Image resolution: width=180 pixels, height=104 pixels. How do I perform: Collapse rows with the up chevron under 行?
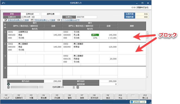click(5, 28)
